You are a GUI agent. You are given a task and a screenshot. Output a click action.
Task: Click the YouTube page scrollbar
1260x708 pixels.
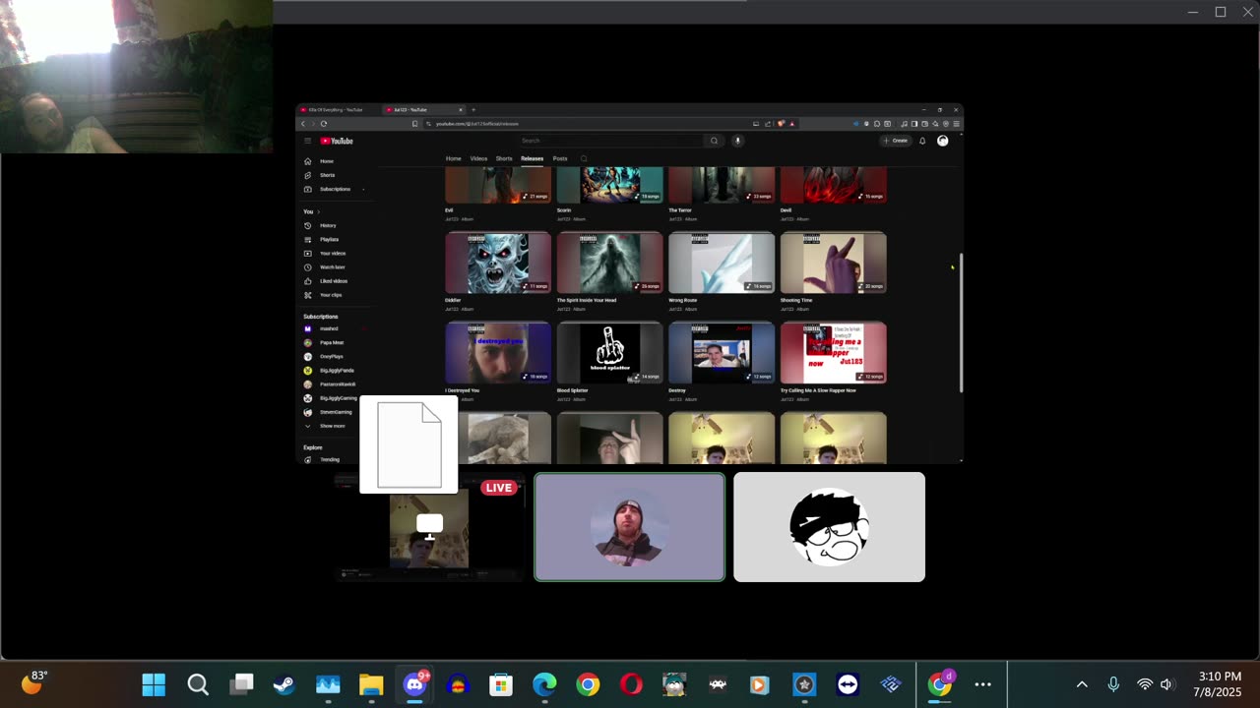(960, 324)
